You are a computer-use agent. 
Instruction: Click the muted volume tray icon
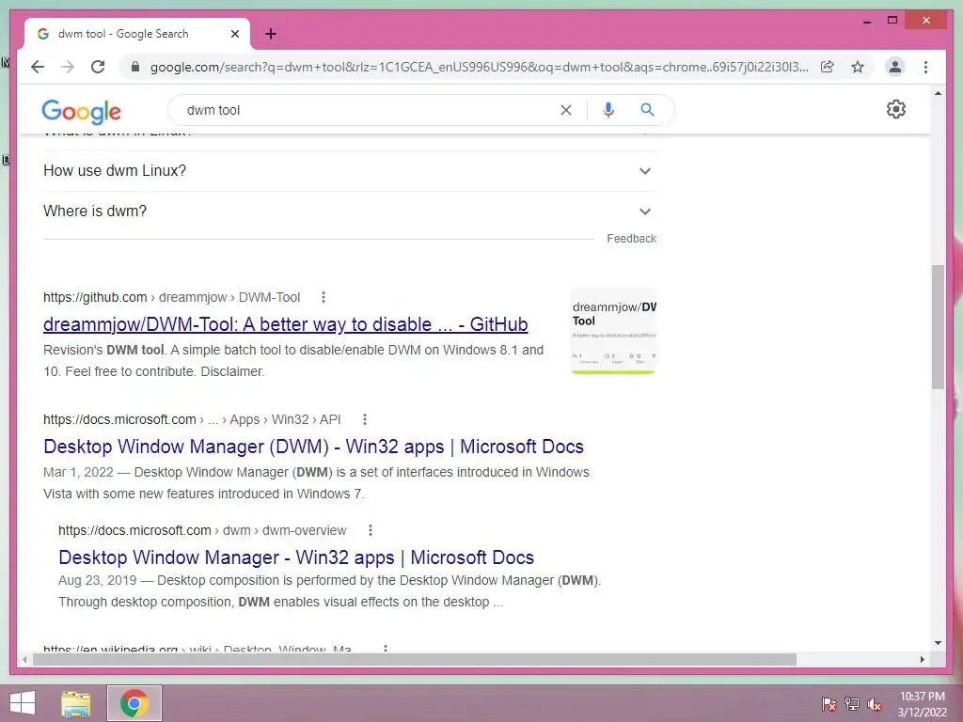point(875,703)
